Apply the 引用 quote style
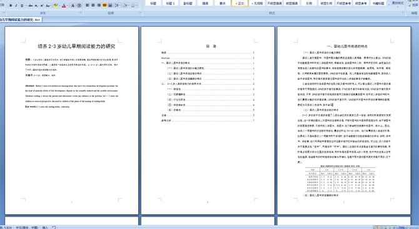Screen dimensions: 419x229 pos(309,3)
